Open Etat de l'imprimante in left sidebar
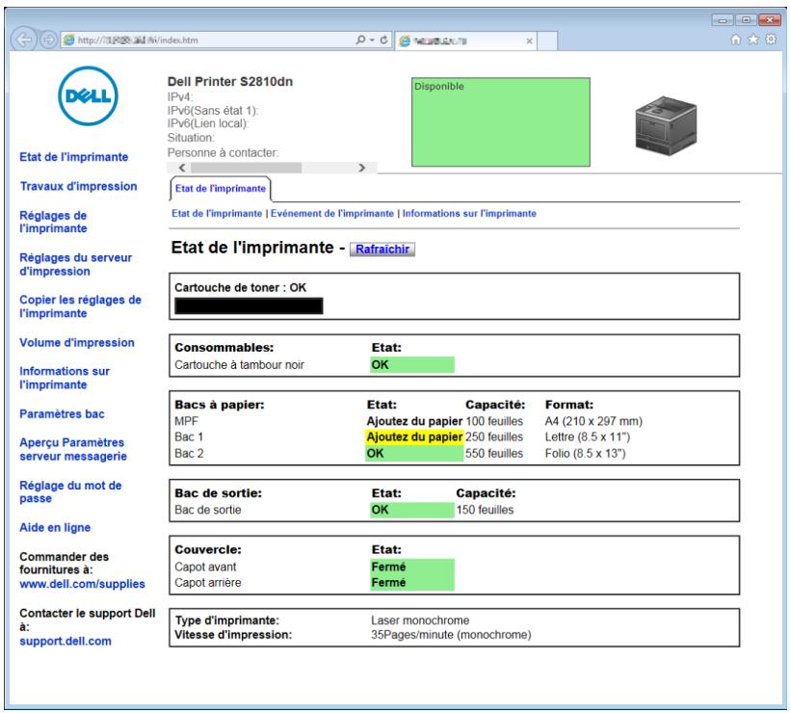This screenshot has height=713, width=790. (x=74, y=157)
